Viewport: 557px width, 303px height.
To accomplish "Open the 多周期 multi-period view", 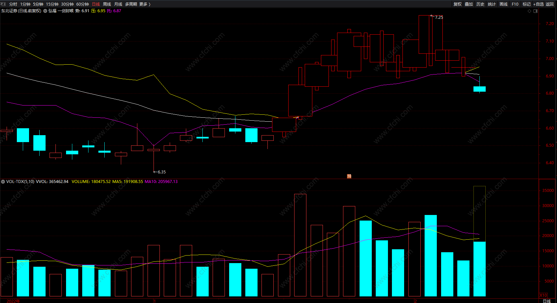I will 131,4.
